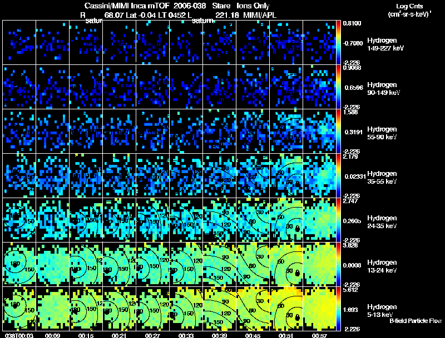The height and width of the screenshot is (338, 445).
Task: Click the '0.02331' color scale midpoint
Action: click(355, 176)
